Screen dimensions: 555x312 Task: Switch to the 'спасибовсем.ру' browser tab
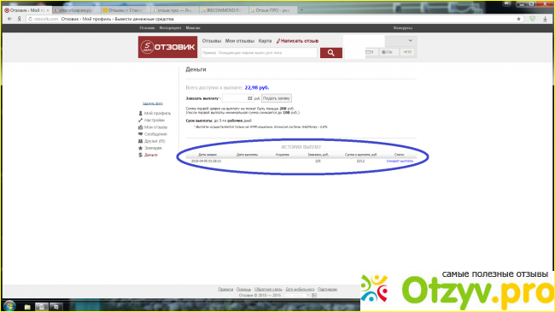click(75, 10)
